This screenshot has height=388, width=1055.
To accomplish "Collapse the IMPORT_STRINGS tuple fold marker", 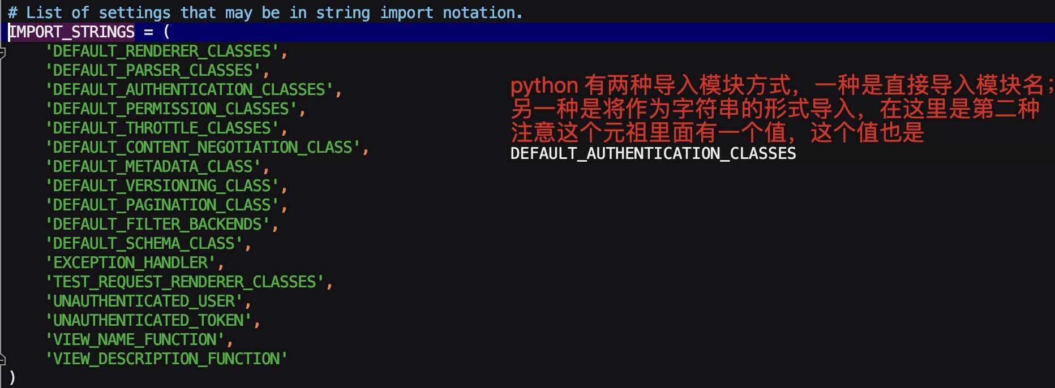I will pyautogui.click(x=2, y=52).
